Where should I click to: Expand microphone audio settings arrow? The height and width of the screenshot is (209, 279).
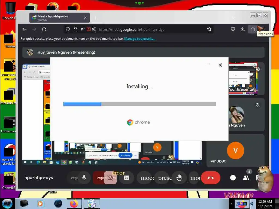73,177
